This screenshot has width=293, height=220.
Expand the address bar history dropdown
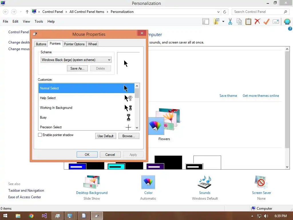click(x=218, y=12)
